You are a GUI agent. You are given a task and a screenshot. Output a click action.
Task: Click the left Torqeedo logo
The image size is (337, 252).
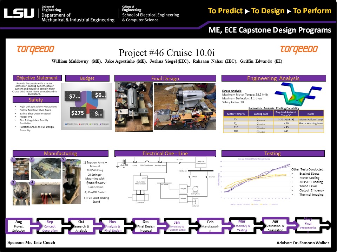click(35, 49)
